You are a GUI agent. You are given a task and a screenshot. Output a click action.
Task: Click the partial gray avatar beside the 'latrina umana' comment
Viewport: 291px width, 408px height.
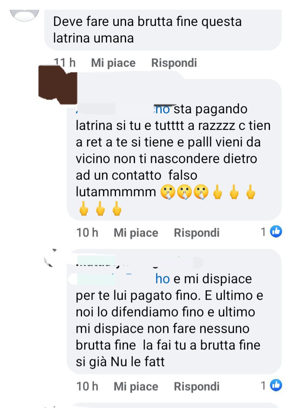click(x=24, y=15)
